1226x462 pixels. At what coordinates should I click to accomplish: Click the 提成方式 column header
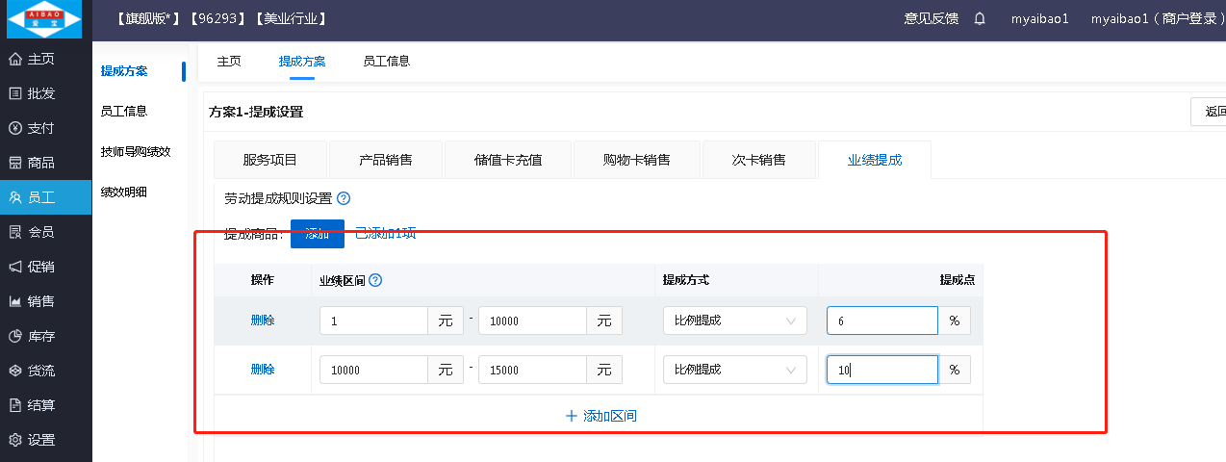coord(685,280)
